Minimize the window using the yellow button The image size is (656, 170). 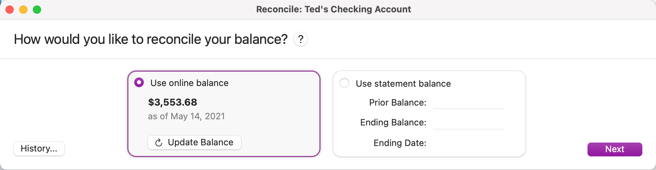[x=23, y=10]
